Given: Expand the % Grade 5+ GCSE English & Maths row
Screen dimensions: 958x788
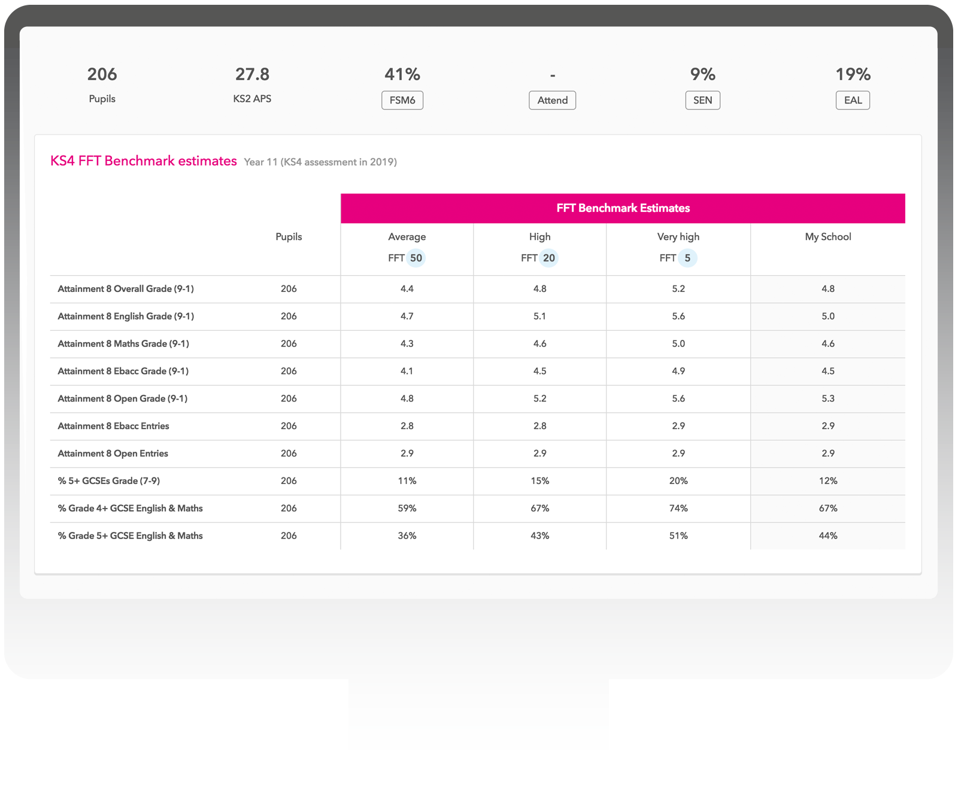Looking at the screenshot, I should pyautogui.click(x=130, y=536).
